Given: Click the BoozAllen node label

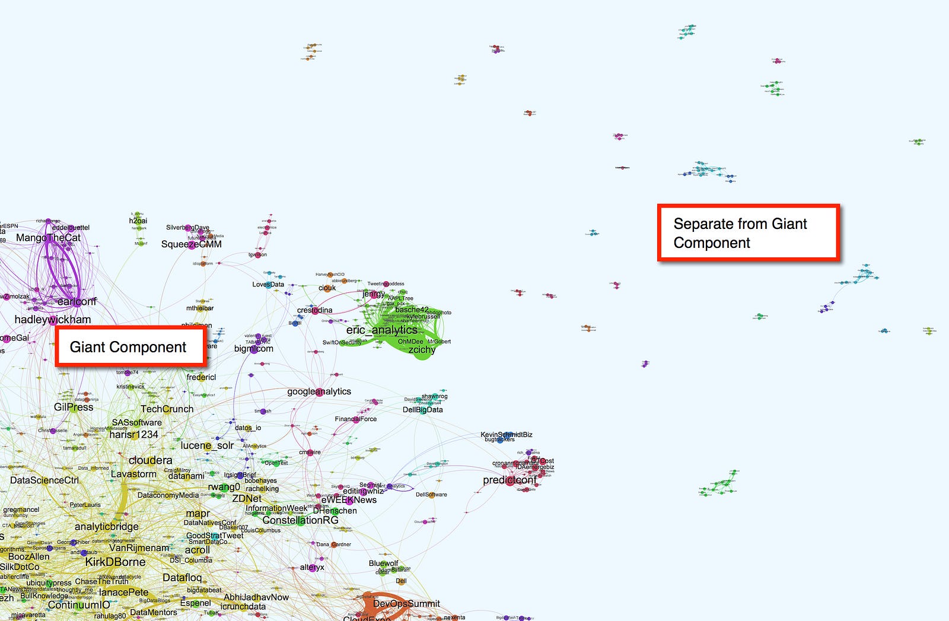Looking at the screenshot, I should [29, 557].
